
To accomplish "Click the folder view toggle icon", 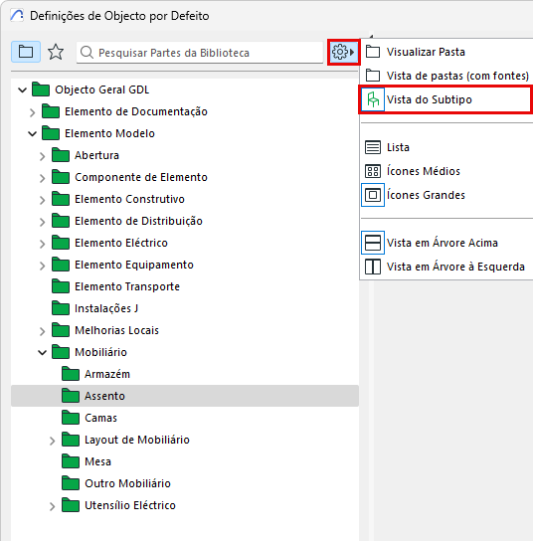I will (26, 52).
